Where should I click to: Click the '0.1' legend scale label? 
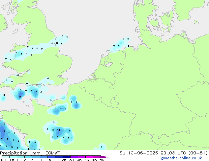click(4, 160)
